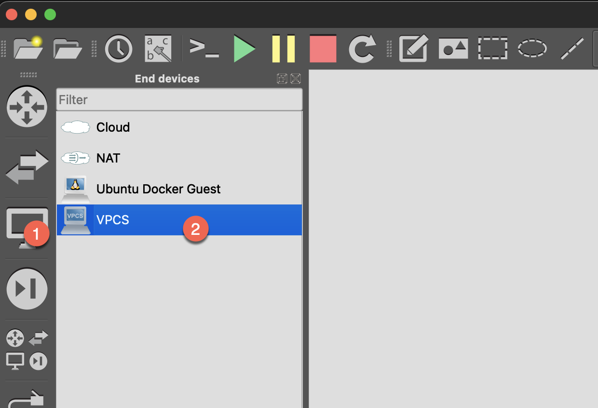
Task: Close the End devices panel
Action: pyautogui.click(x=296, y=79)
